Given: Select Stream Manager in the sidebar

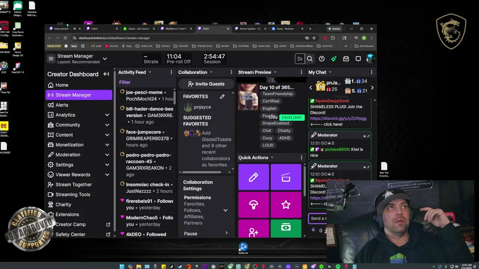Looking at the screenshot, I should (x=79, y=95).
